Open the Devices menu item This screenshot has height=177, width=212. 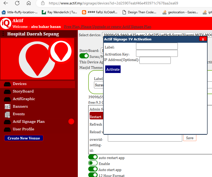[20, 84]
